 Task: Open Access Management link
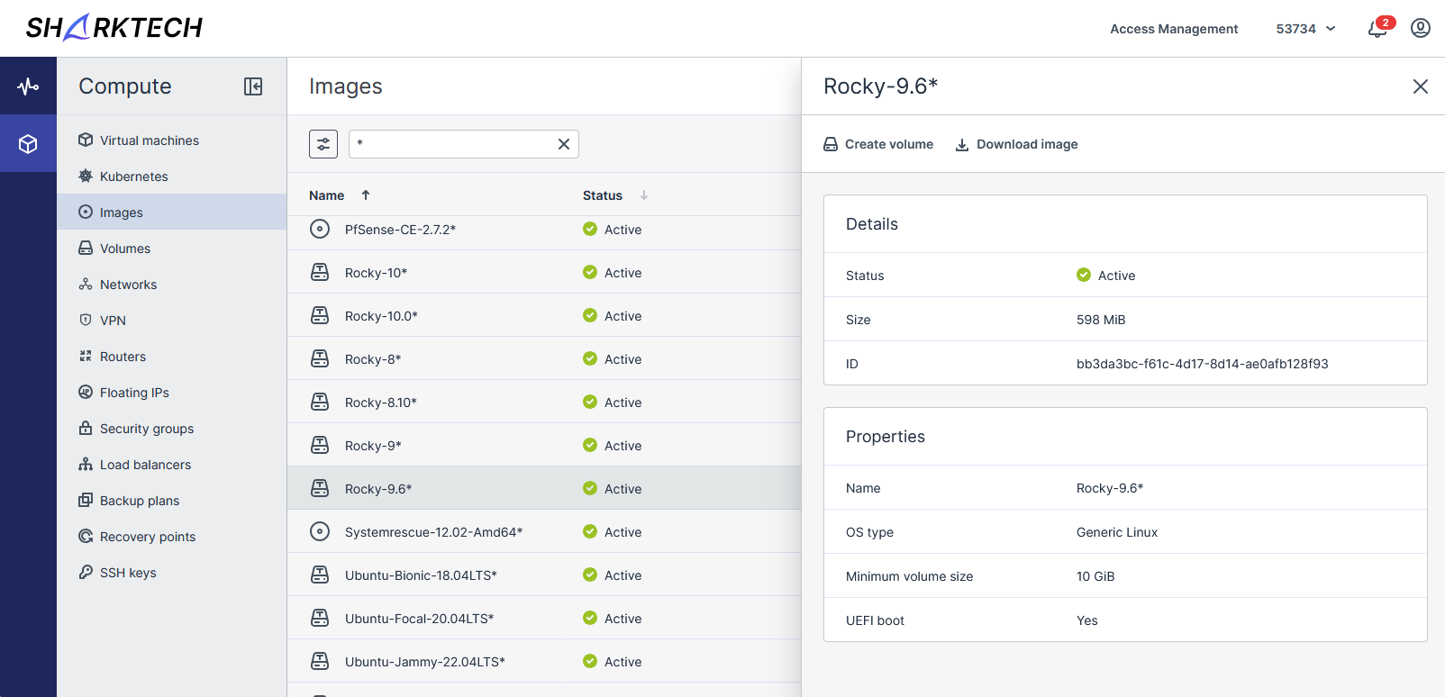1174,29
